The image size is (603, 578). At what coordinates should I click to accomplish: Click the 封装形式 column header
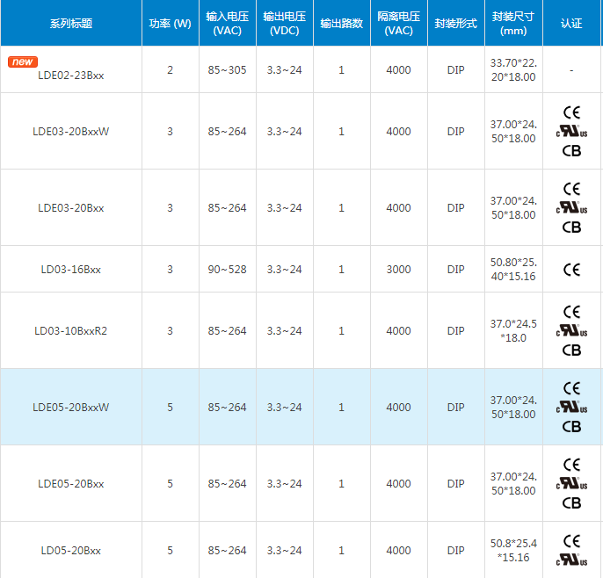(455, 24)
